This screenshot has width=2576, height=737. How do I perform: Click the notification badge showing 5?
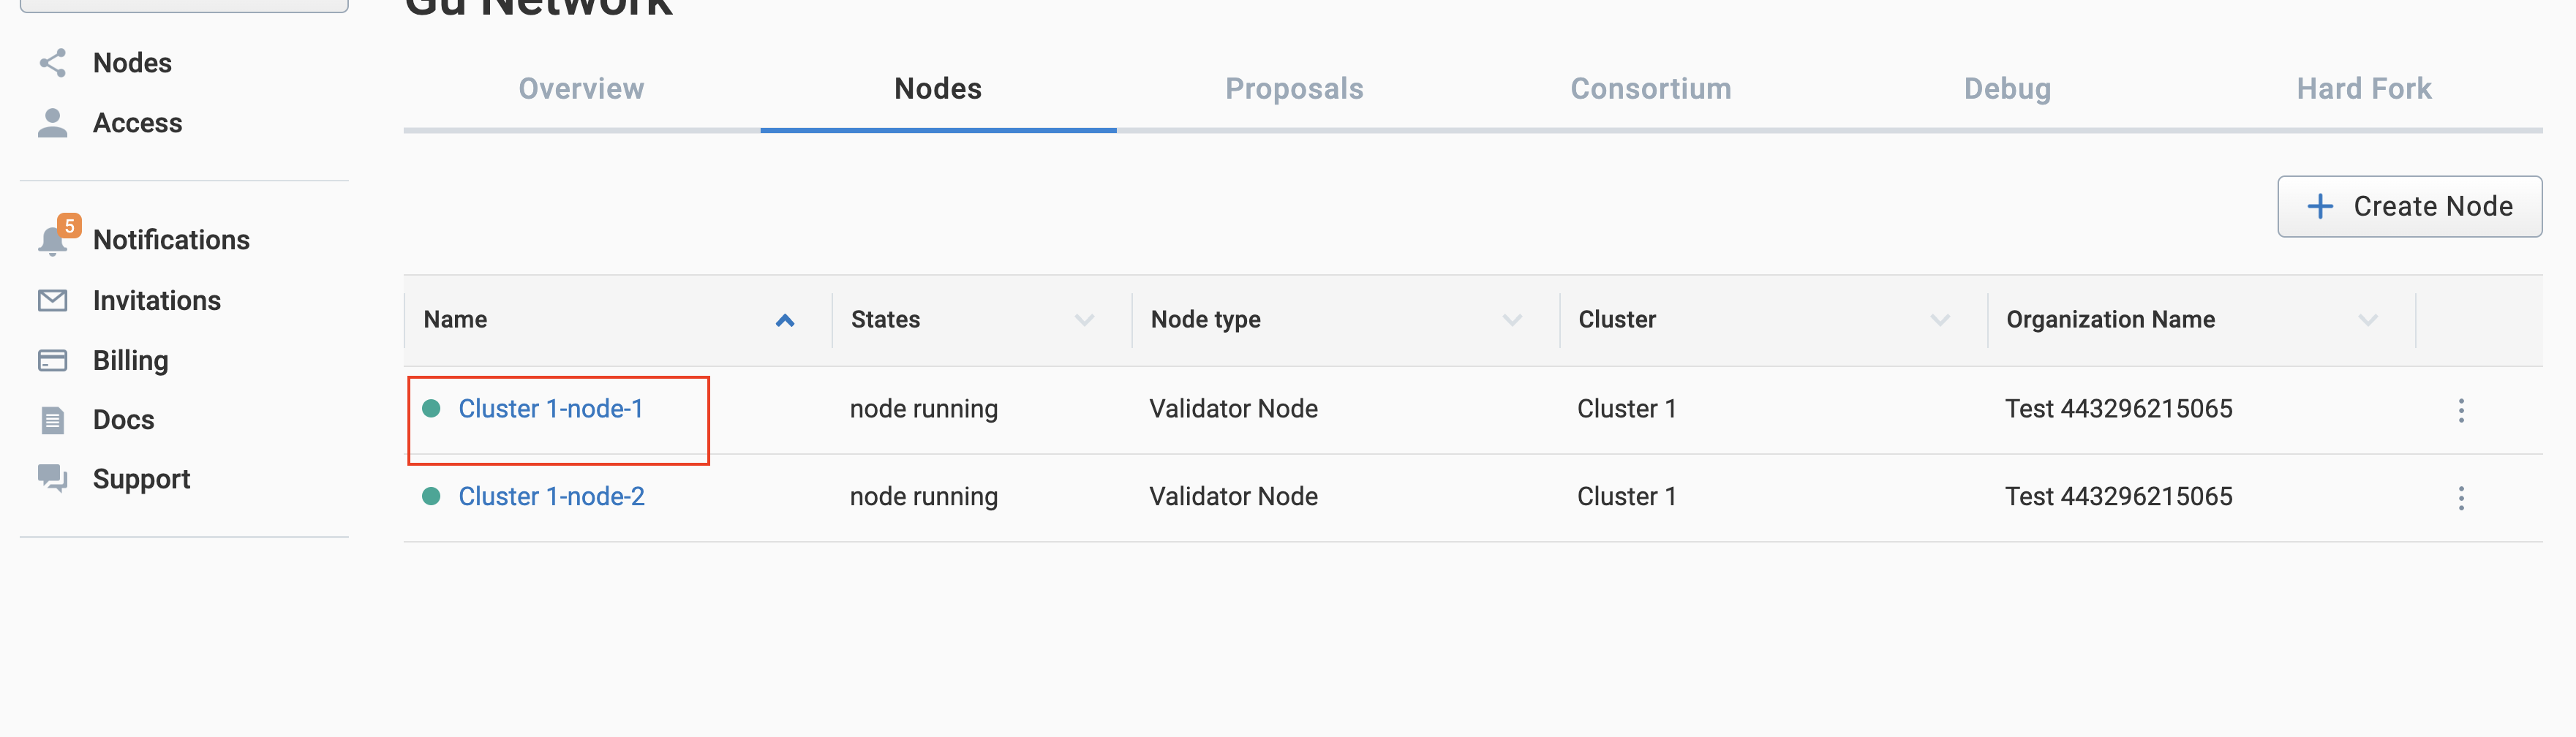(68, 226)
